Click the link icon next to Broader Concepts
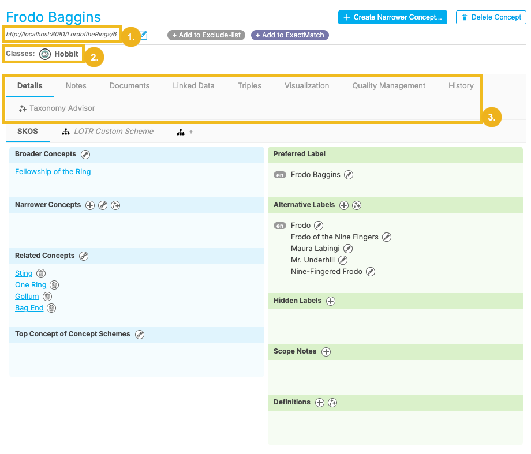The height and width of the screenshot is (454, 531). click(x=85, y=154)
